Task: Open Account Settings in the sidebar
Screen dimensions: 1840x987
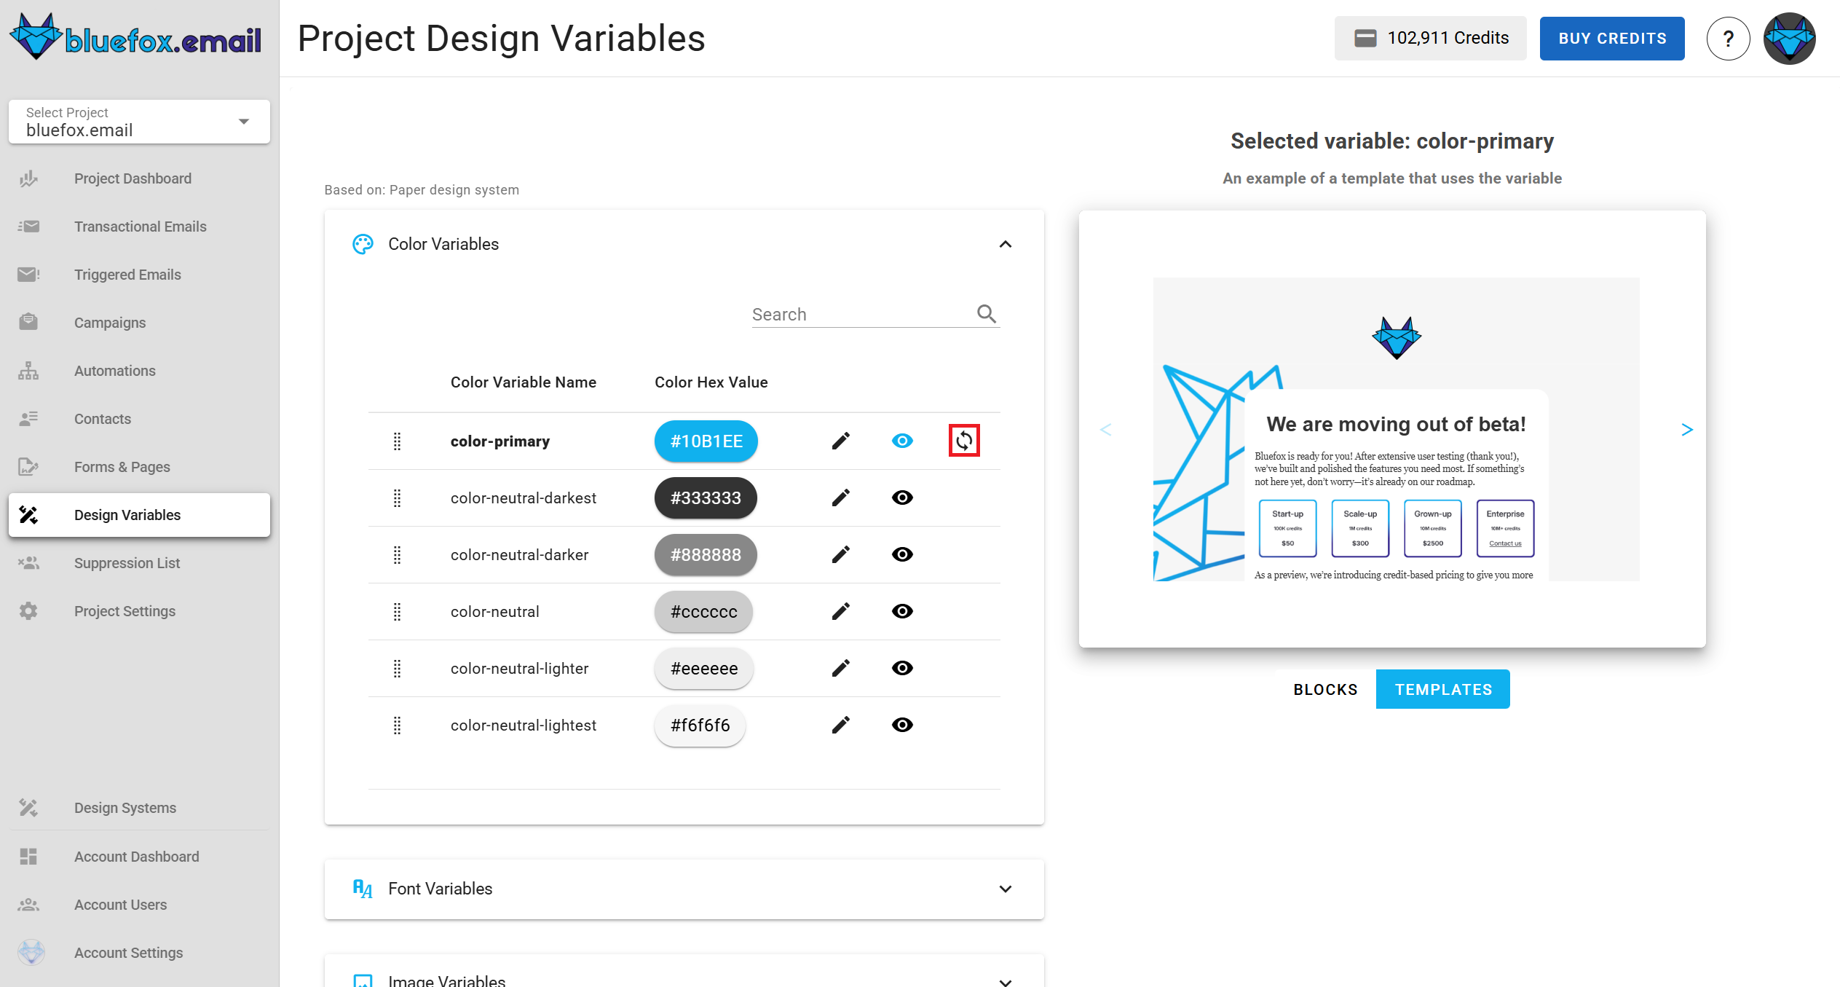Action: tap(139, 953)
